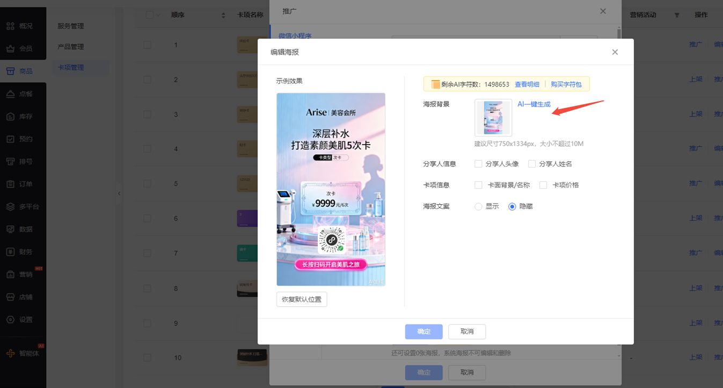Click the filter icon beside 营销活动 column

[677, 15]
